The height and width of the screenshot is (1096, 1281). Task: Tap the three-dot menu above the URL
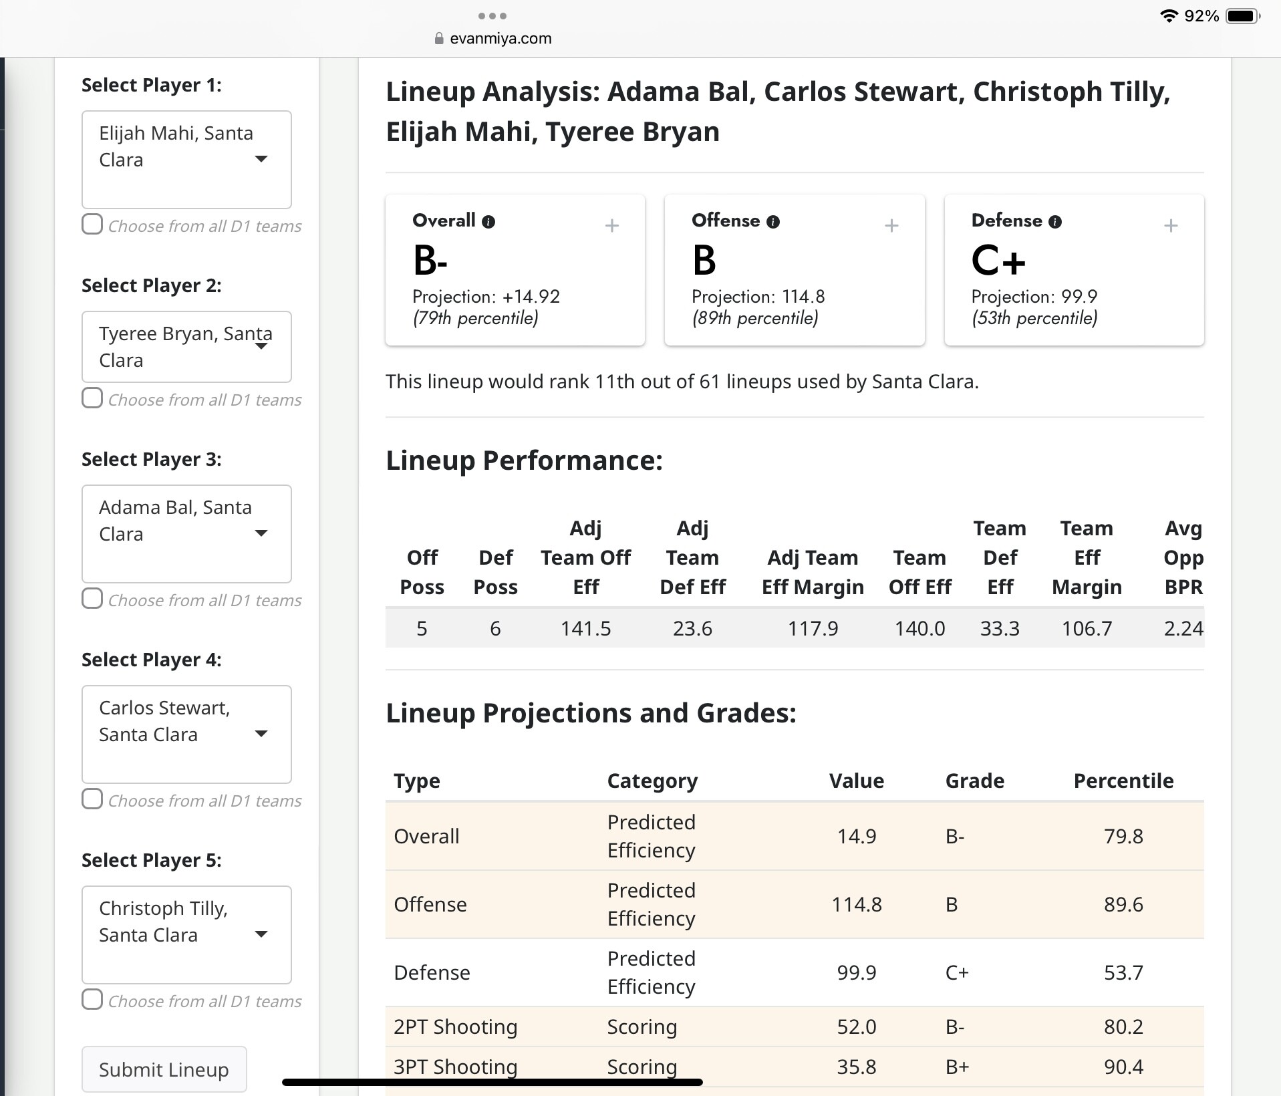point(492,15)
